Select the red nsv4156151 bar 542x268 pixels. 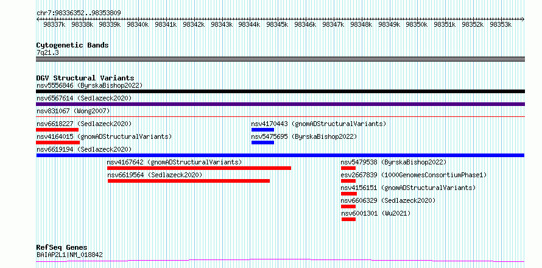tap(349, 194)
